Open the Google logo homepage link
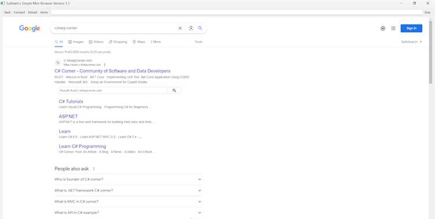The image size is (435, 219). point(30,28)
